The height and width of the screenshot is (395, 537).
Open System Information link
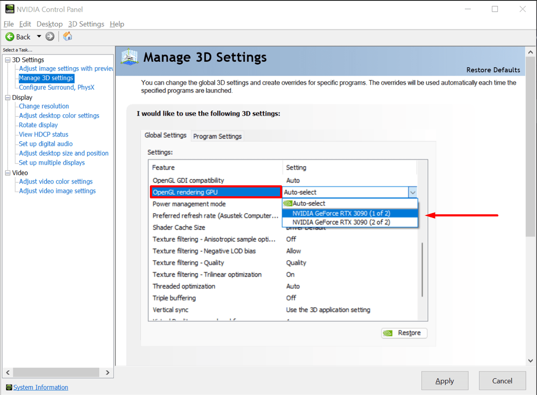[41, 387]
